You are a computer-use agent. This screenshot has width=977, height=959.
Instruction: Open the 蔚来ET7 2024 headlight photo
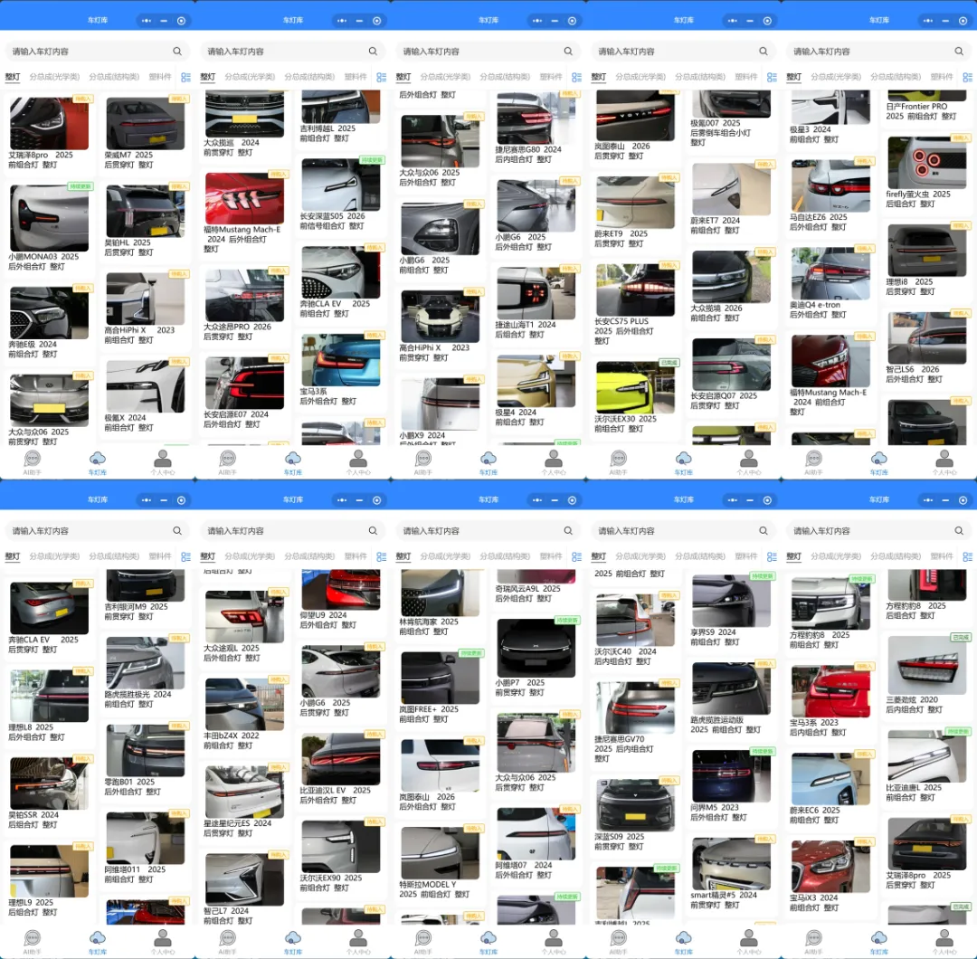coord(731,189)
